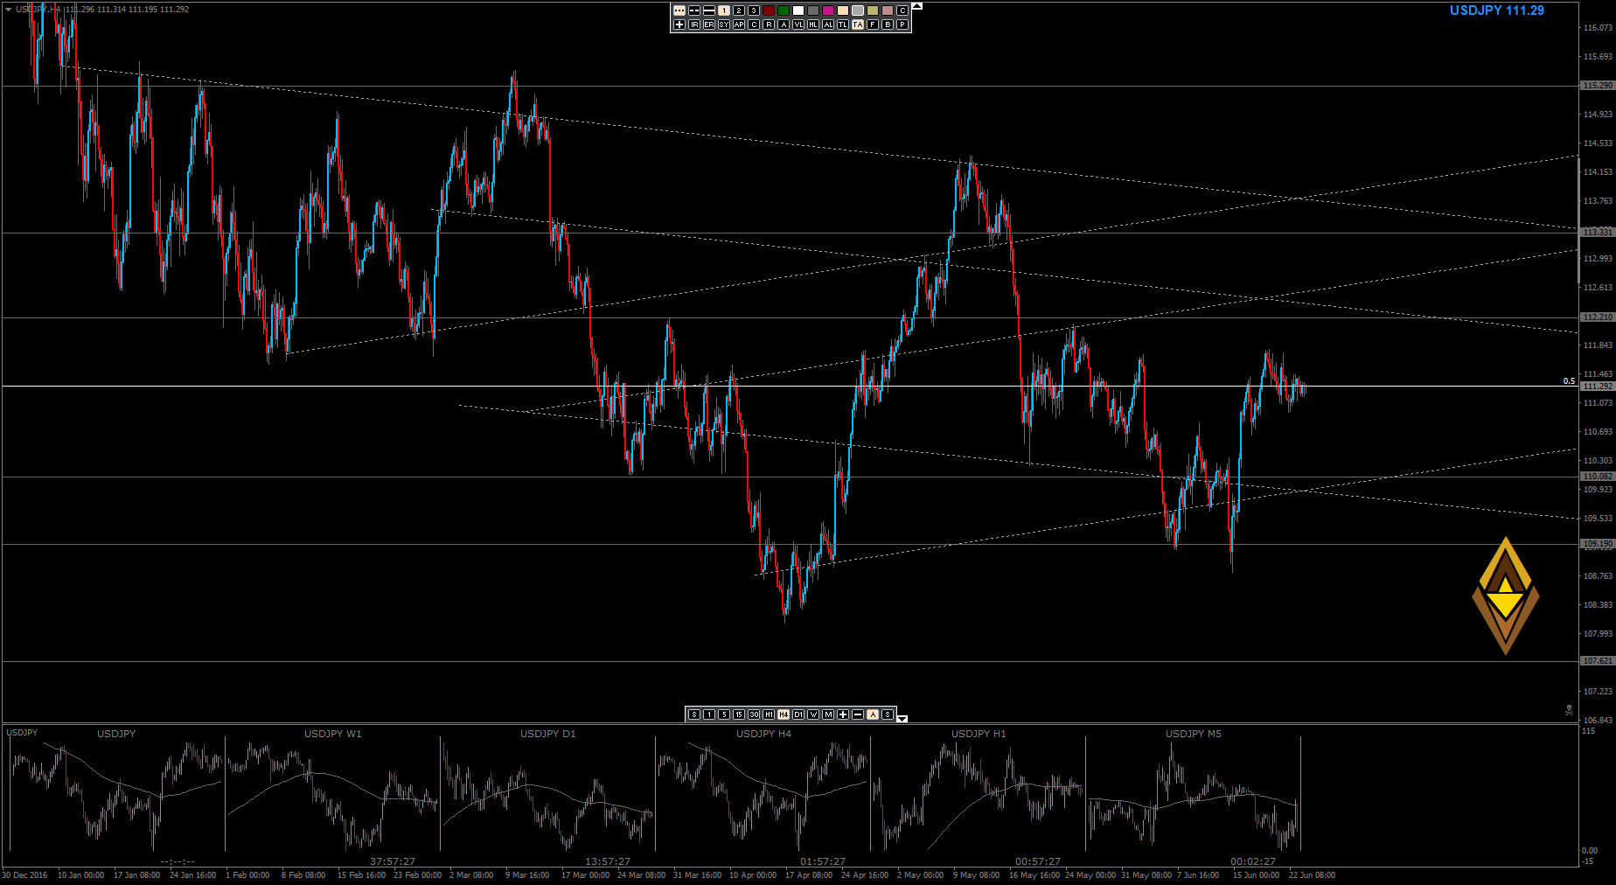Viewport: 1616px width, 885px height.
Task: Click the USDJPY W1 mini chart
Action: tap(332, 791)
